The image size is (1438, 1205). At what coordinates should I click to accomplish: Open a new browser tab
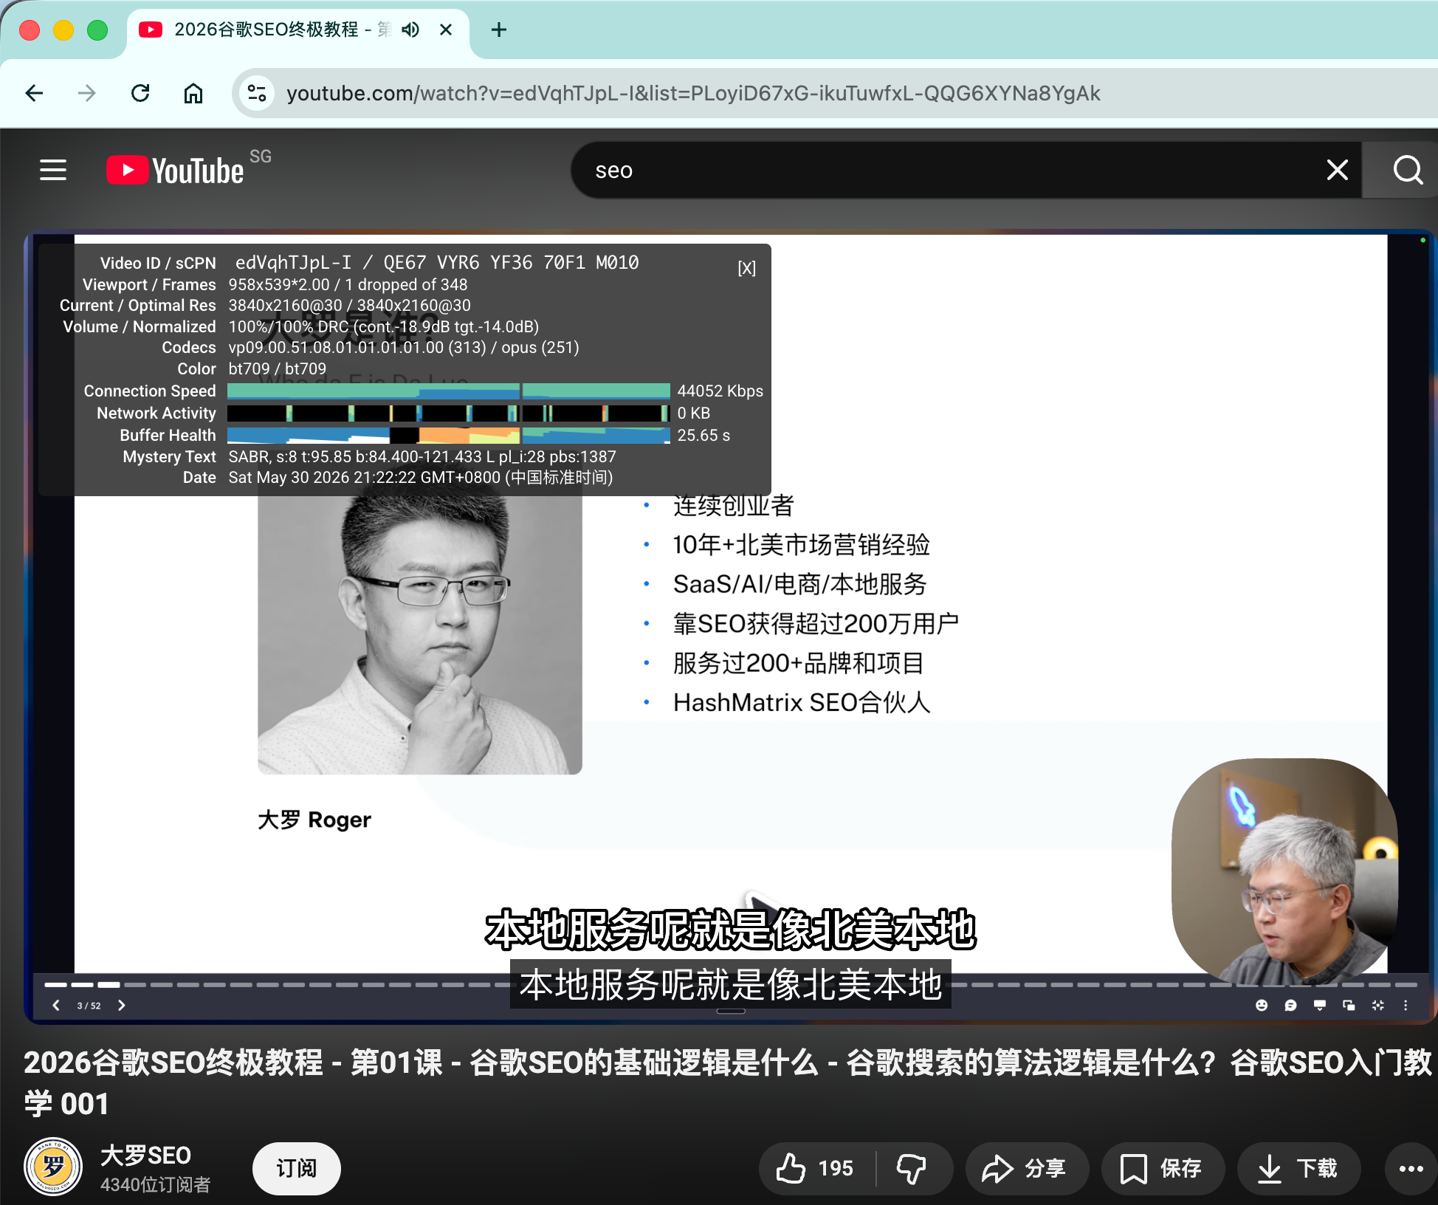click(x=499, y=30)
